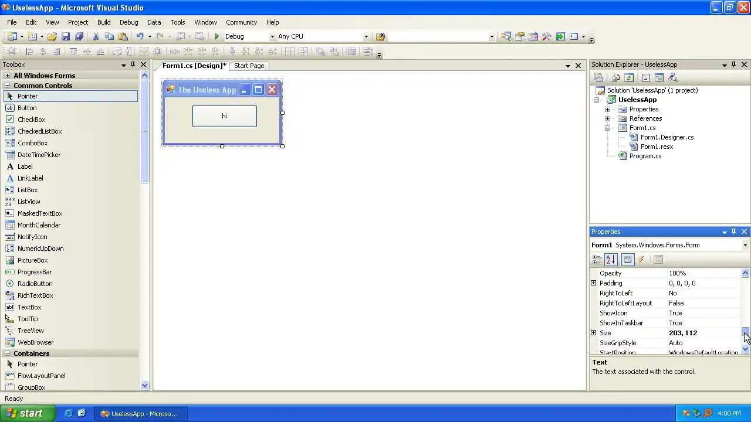Switch Properties panel to Categorized view
Screen dimensions: 751x422
[597, 260]
